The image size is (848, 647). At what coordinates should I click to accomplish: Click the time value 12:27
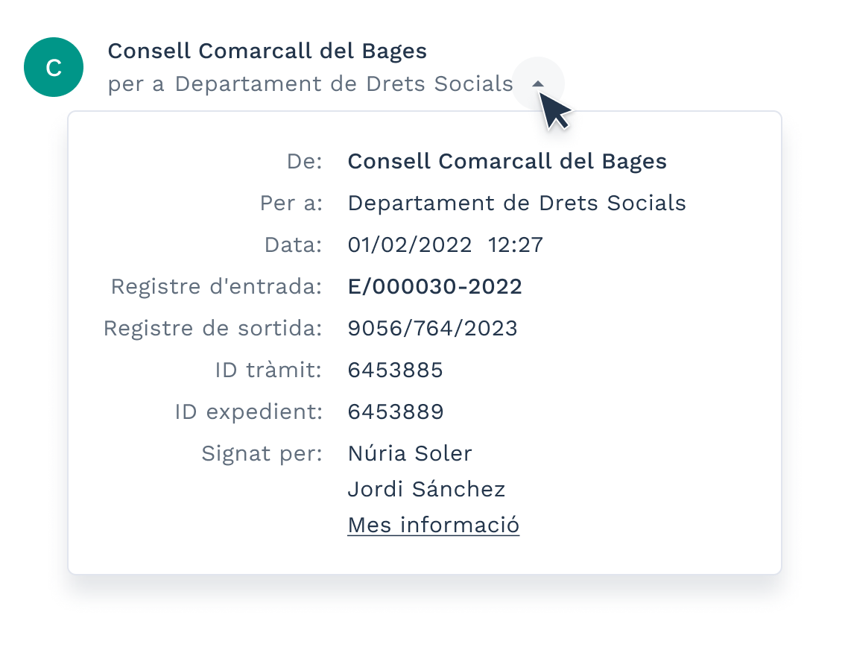point(516,245)
